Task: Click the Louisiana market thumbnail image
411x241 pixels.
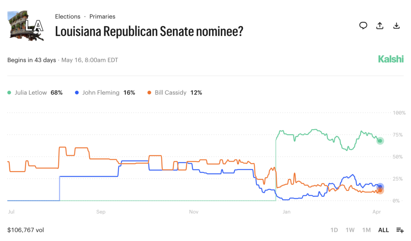Action: 26,26
